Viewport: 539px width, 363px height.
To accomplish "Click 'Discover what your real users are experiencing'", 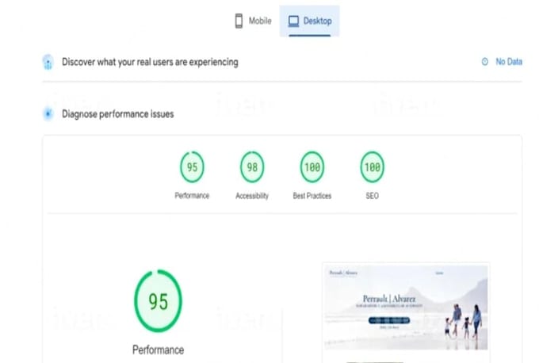I will pyautogui.click(x=150, y=63).
